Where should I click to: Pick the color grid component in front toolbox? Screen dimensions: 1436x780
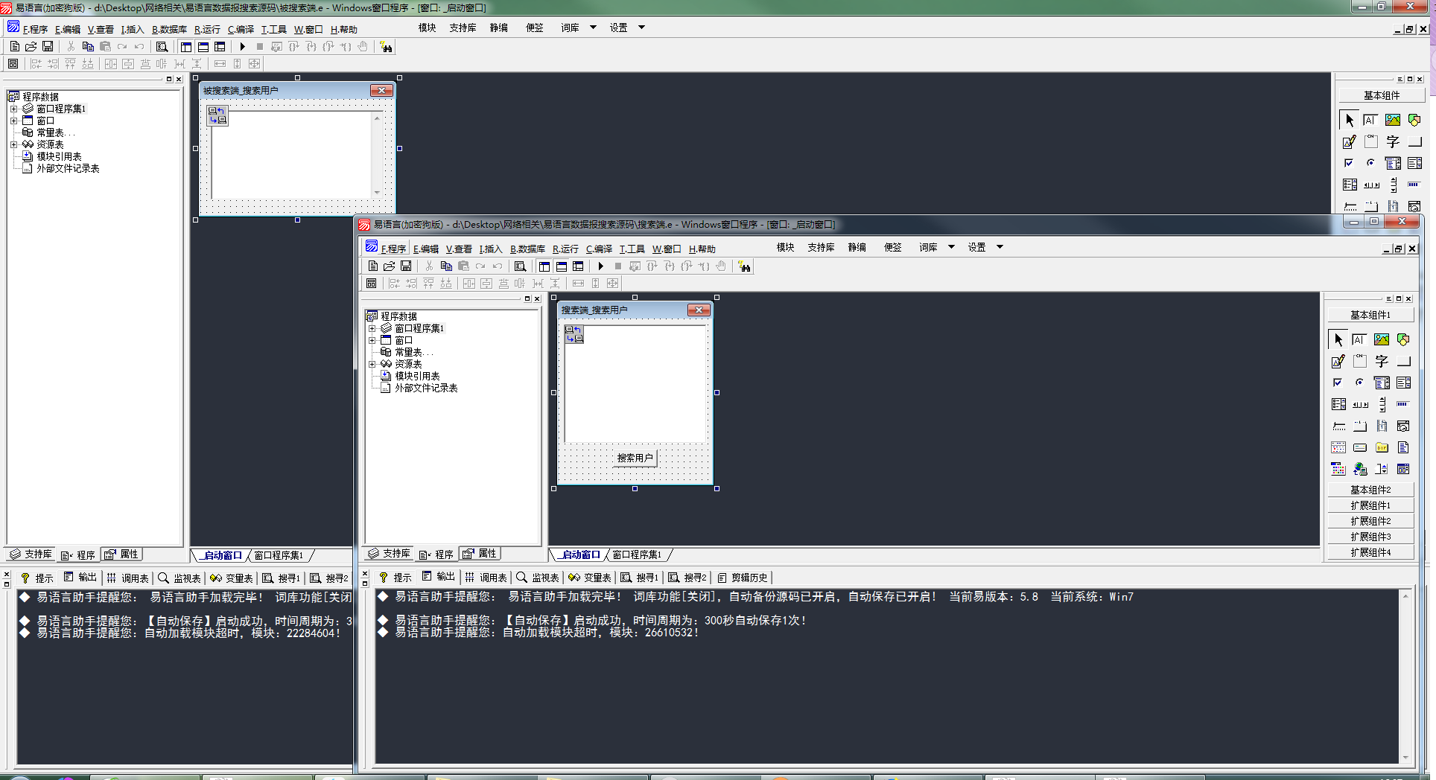1338,470
